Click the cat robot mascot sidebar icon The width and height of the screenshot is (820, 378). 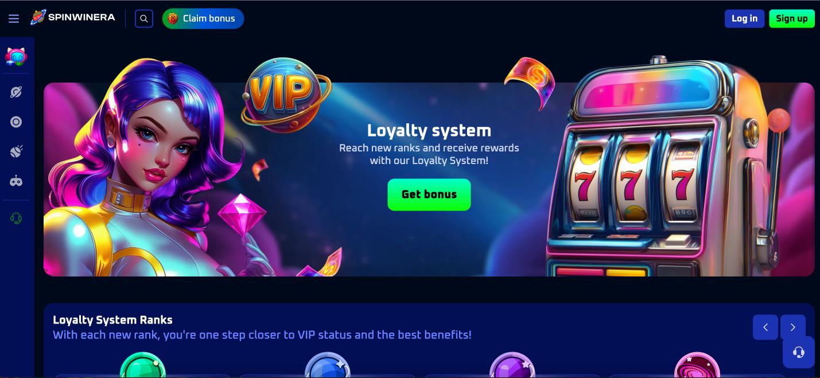coord(16,56)
